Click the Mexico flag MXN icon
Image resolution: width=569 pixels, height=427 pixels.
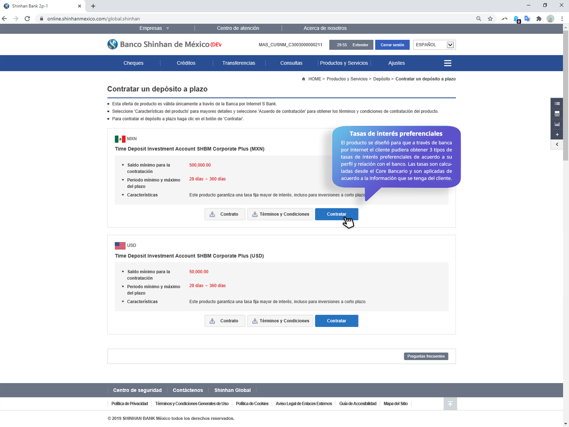[120, 139]
